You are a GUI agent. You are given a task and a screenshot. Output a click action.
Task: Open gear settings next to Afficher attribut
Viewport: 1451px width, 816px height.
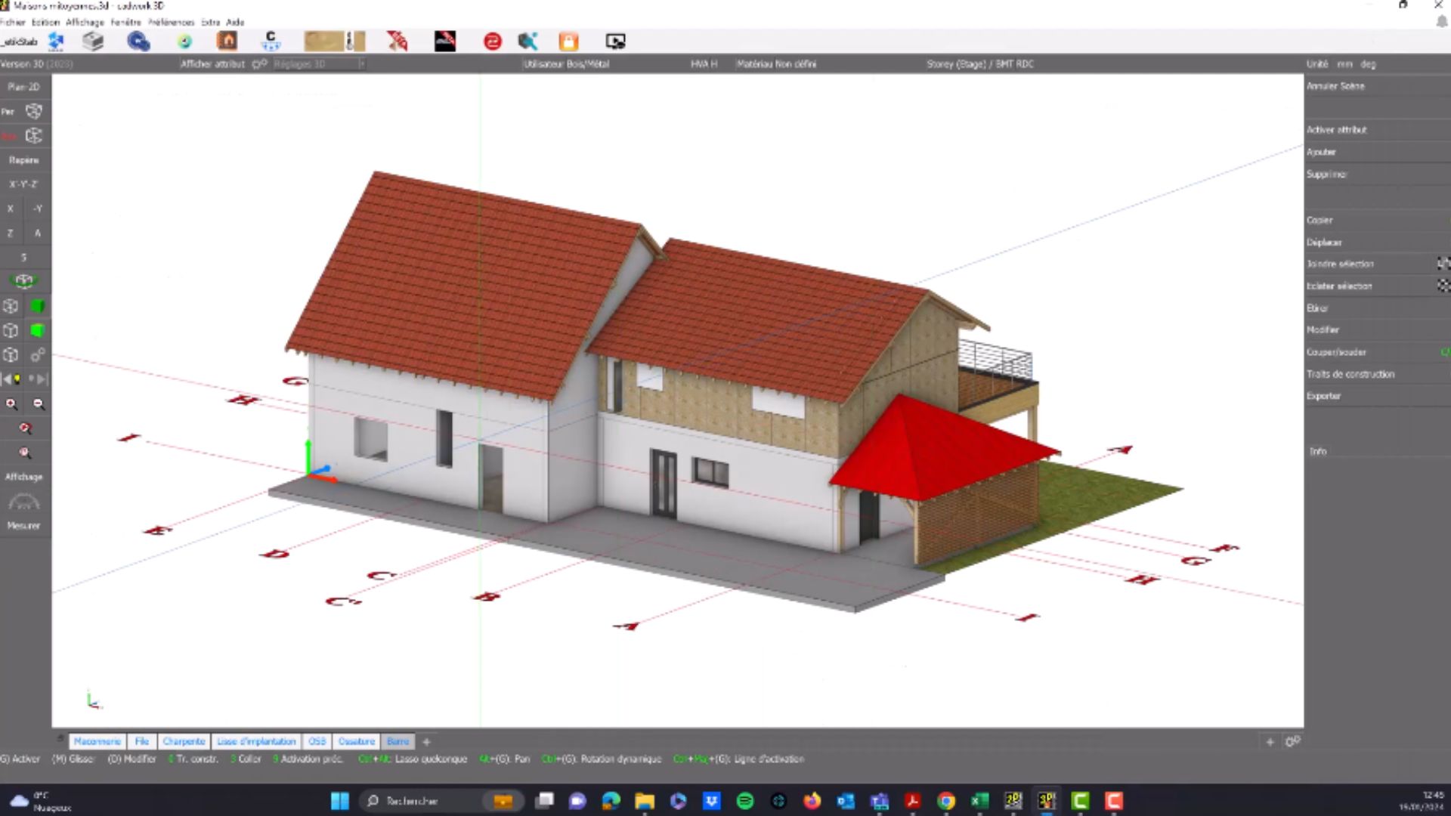[259, 64]
